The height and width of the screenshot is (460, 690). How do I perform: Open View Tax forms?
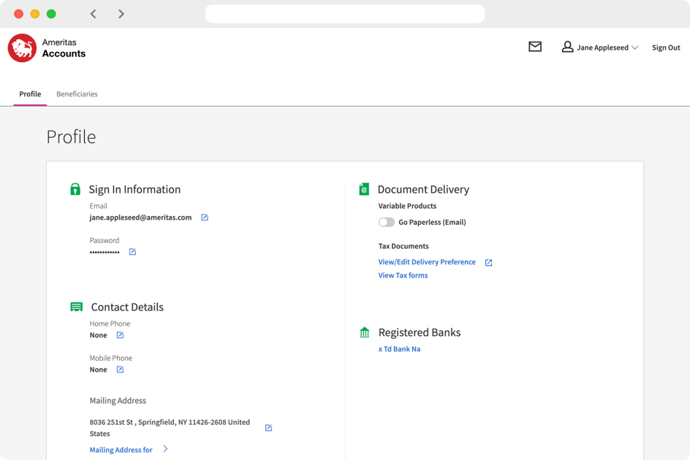(x=401, y=275)
